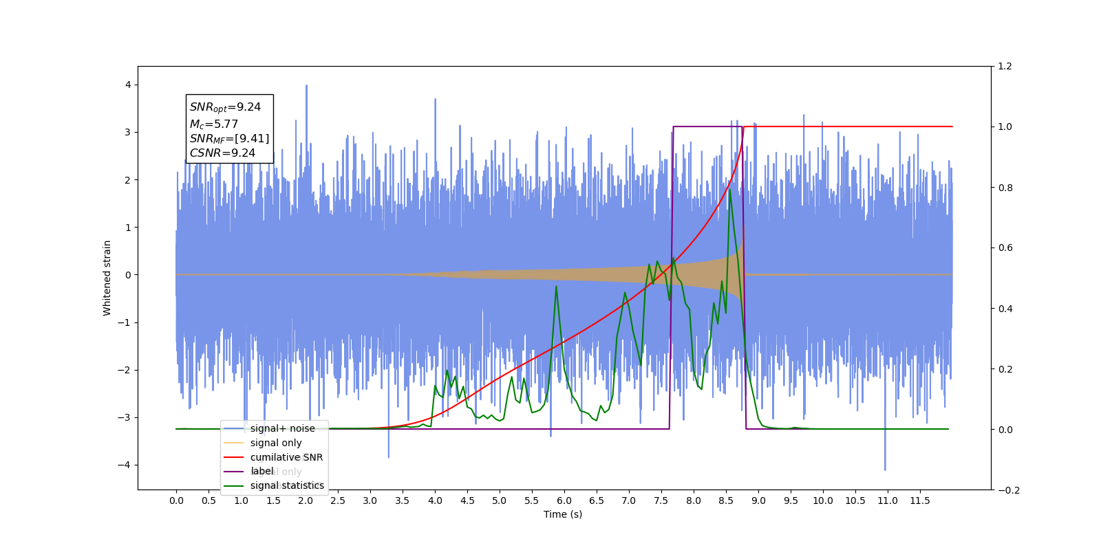Image resolution: width=1101 pixels, height=550 pixels.
Task: Click the 8.0 tick on the time axis
Action: pyautogui.click(x=694, y=500)
